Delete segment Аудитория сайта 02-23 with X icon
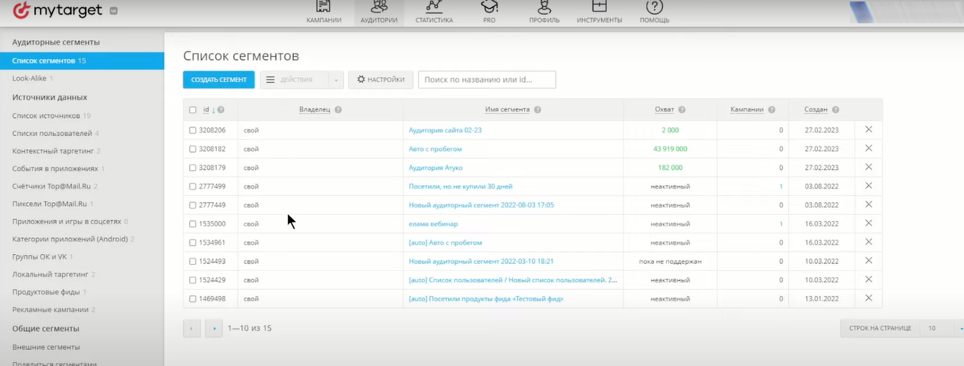The width and height of the screenshot is (964, 366). coord(868,130)
